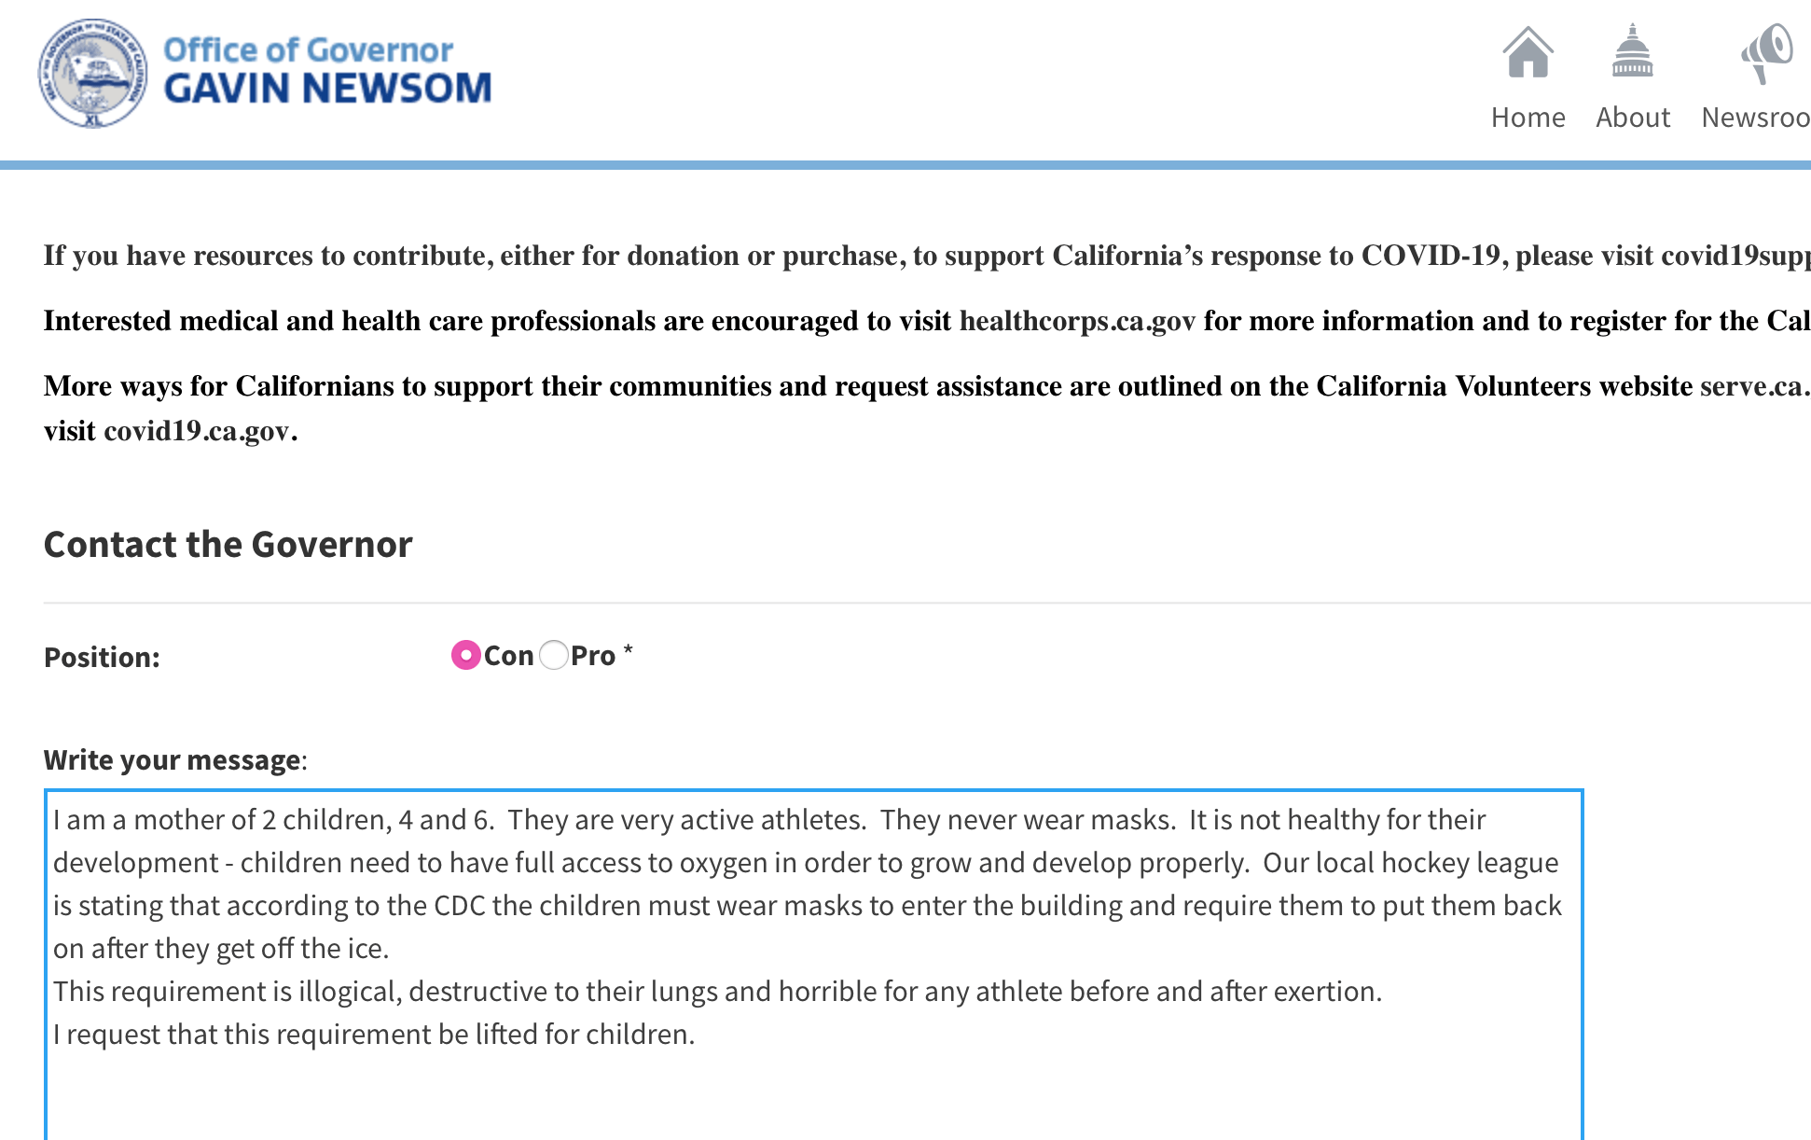1811x1140 pixels.
Task: Open the Home menu label
Action: point(1528,118)
